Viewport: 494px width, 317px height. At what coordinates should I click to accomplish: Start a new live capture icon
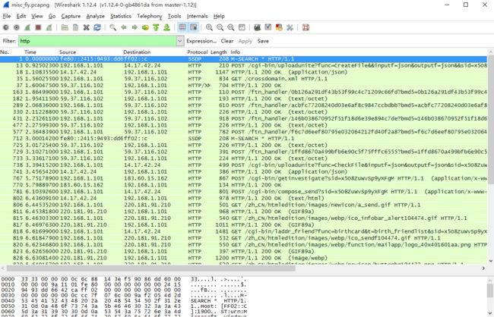pos(27,27)
